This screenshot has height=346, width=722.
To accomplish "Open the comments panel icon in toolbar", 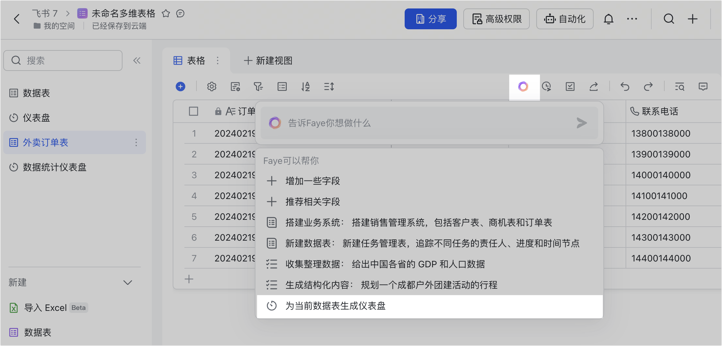I will tap(703, 86).
